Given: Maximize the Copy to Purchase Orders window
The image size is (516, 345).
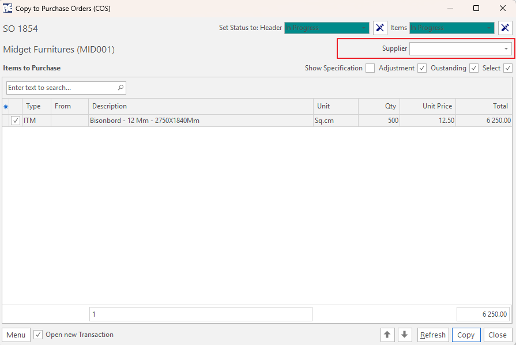Looking at the screenshot, I should [476, 8].
